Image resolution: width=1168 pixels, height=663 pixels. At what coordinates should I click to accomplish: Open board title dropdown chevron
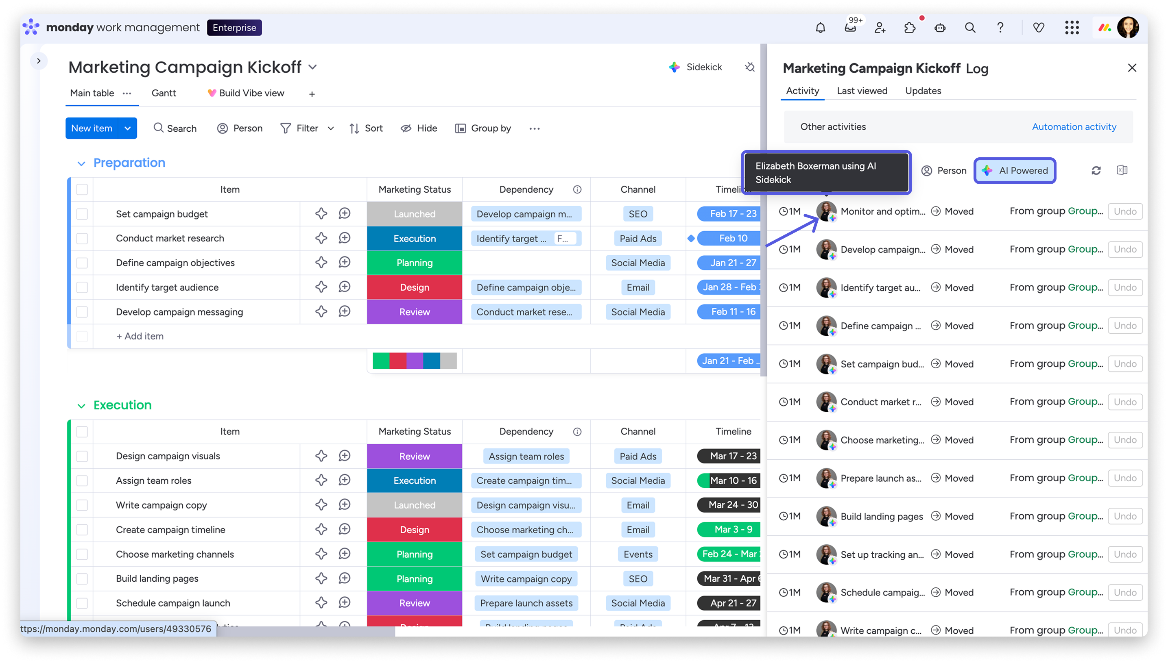[x=312, y=67]
